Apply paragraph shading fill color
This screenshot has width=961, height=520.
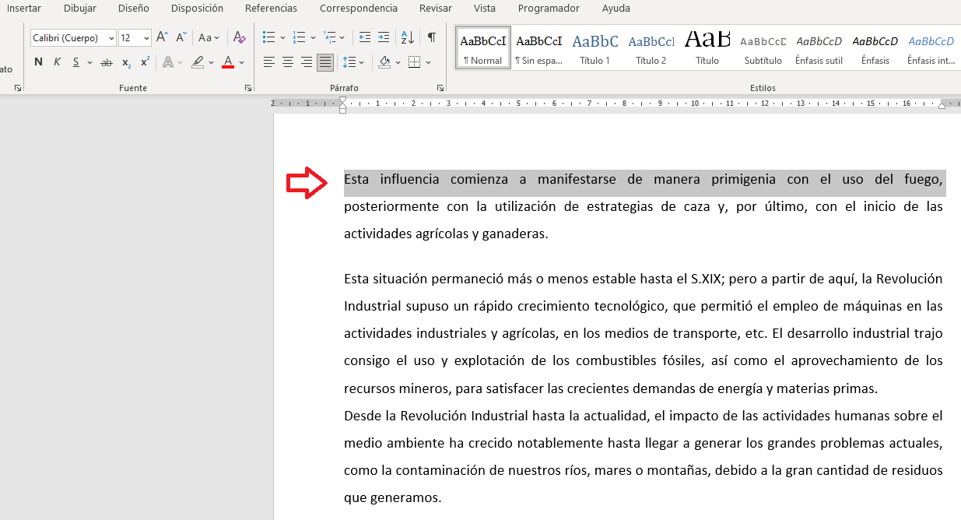(x=384, y=62)
